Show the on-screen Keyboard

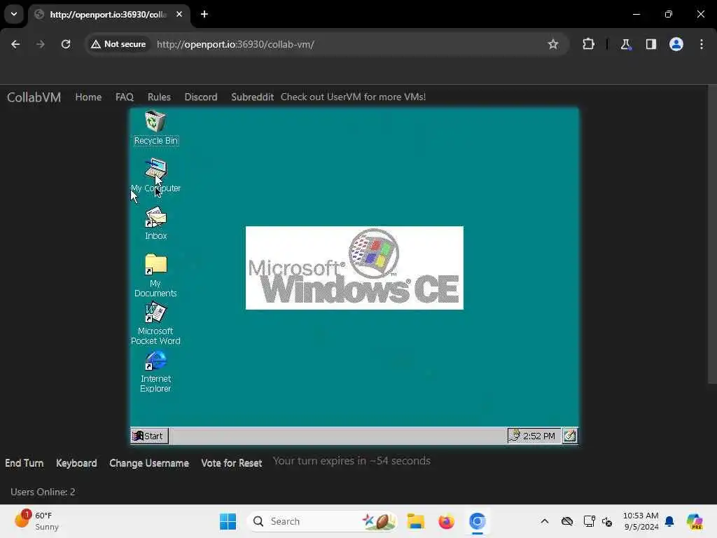point(76,463)
